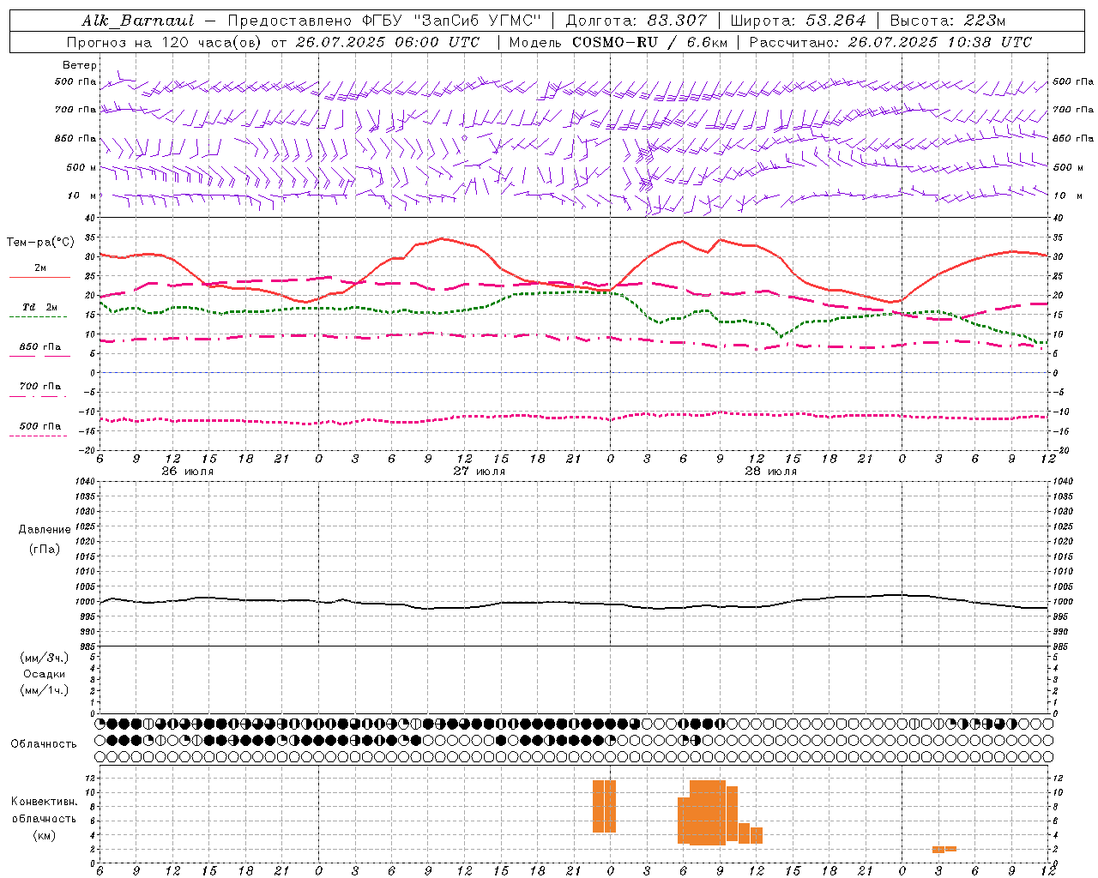The height and width of the screenshot is (878, 1098).
Task: Click the Облачность row label
Action: (x=44, y=743)
